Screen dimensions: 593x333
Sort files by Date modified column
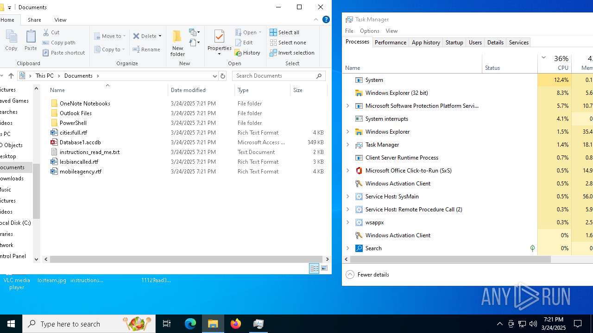coord(201,90)
